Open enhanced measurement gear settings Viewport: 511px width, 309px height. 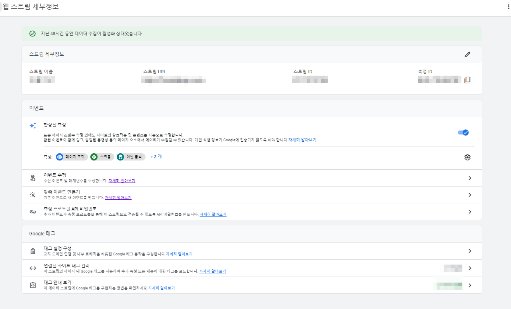pyautogui.click(x=467, y=157)
